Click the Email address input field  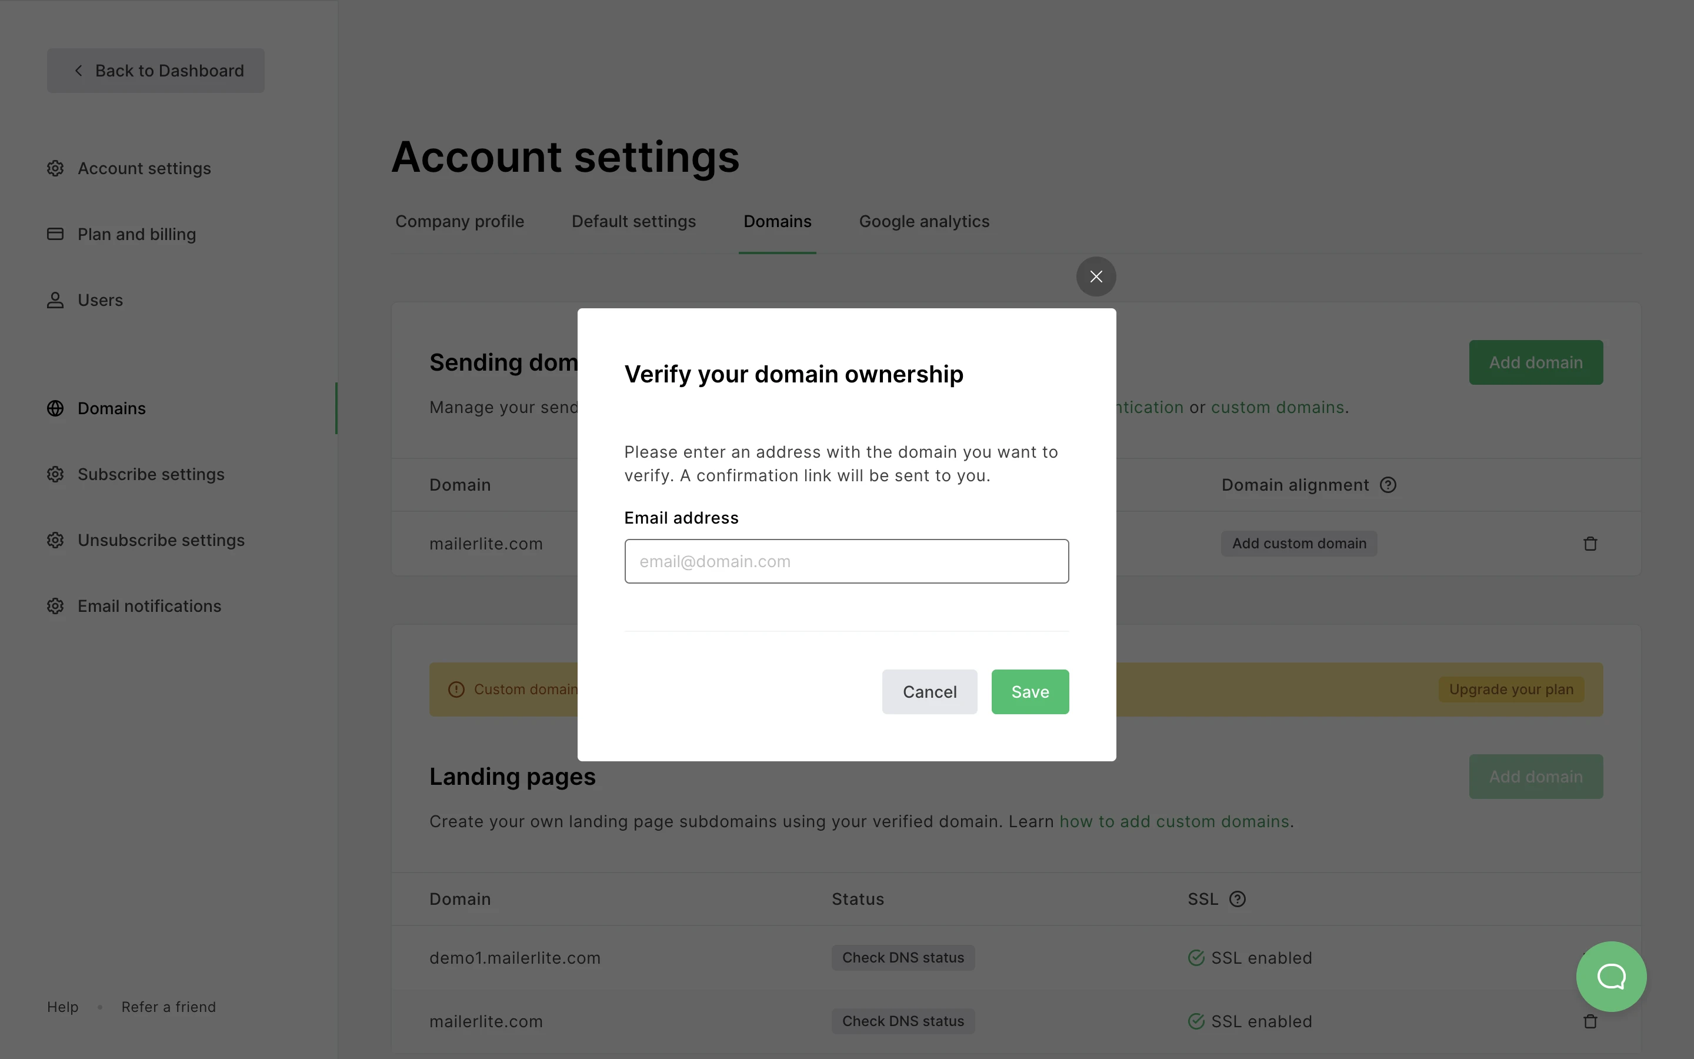tap(846, 561)
